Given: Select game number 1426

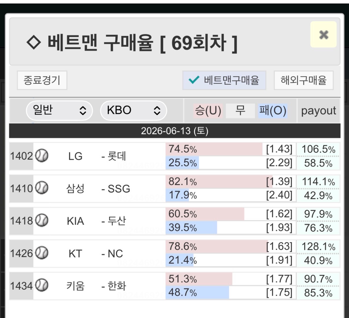Looking at the screenshot, I should [x=21, y=254].
